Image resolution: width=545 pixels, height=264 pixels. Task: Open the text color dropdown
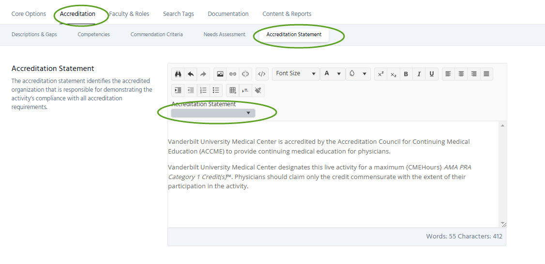pos(333,74)
